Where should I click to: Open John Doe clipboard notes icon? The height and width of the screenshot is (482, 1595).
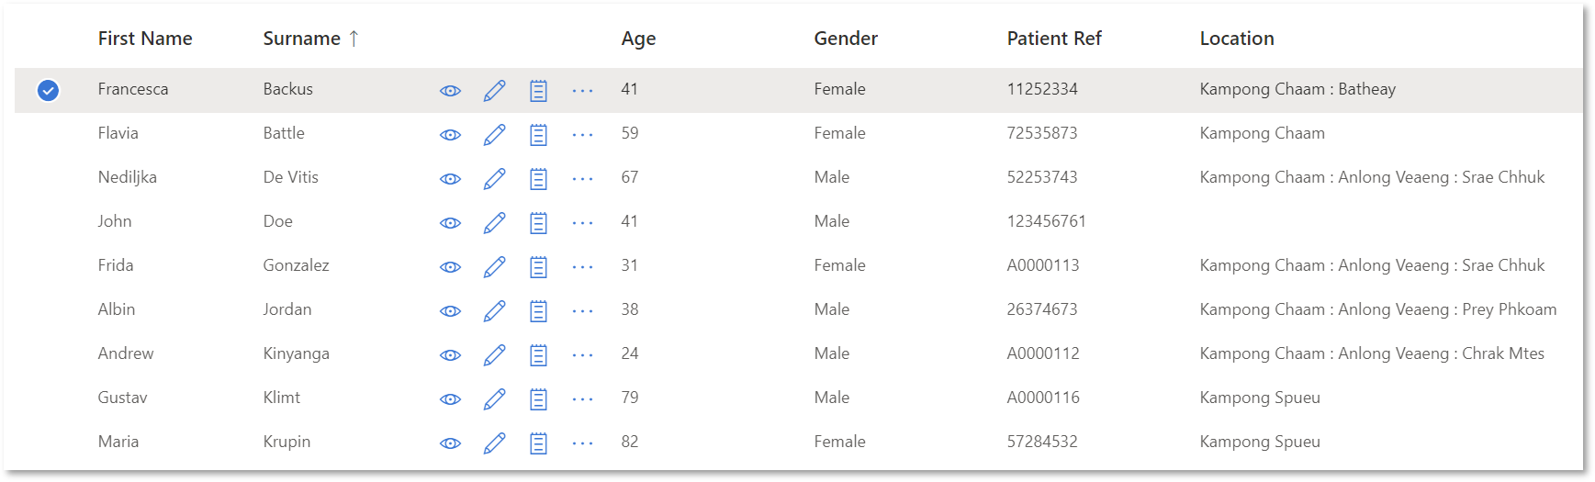click(538, 222)
